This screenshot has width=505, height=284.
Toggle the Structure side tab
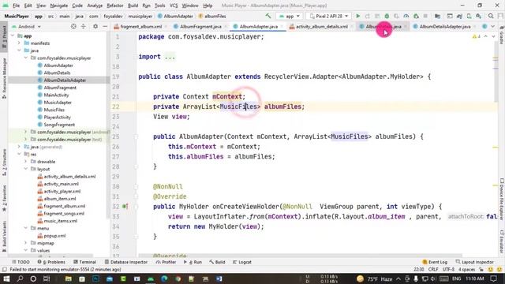coord(4,163)
